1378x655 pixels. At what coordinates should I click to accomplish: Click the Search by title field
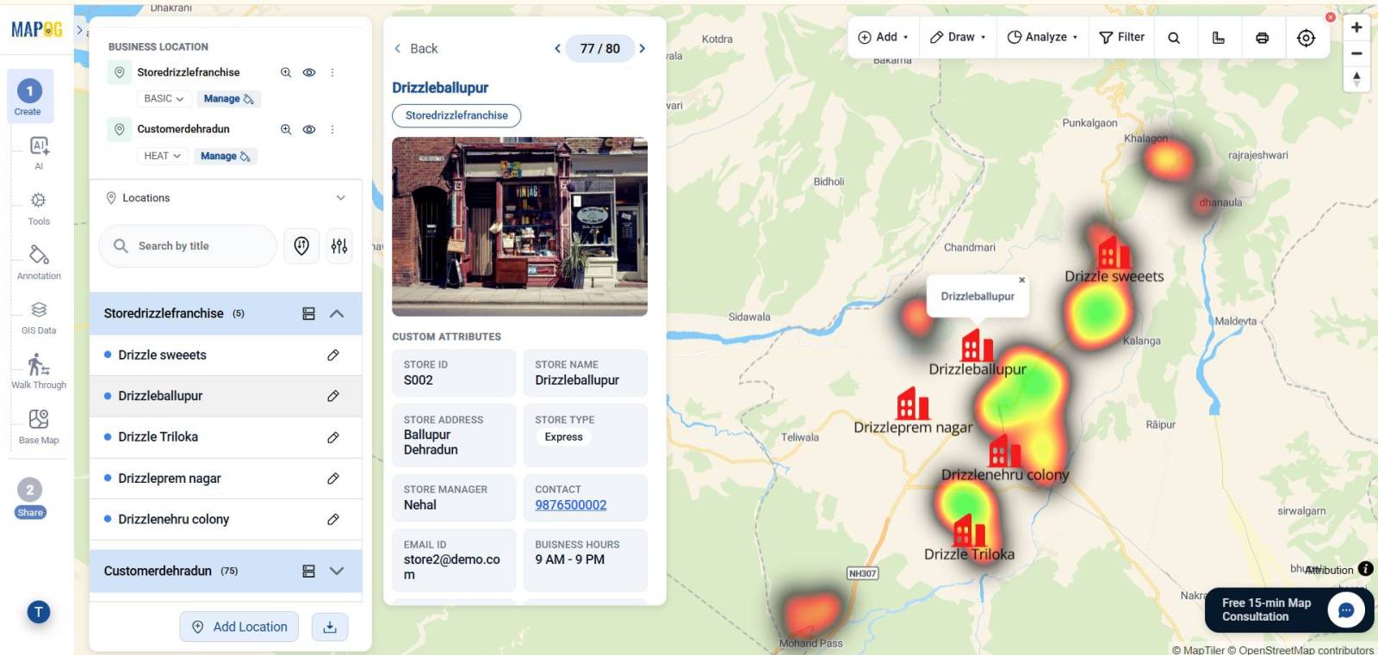188,246
